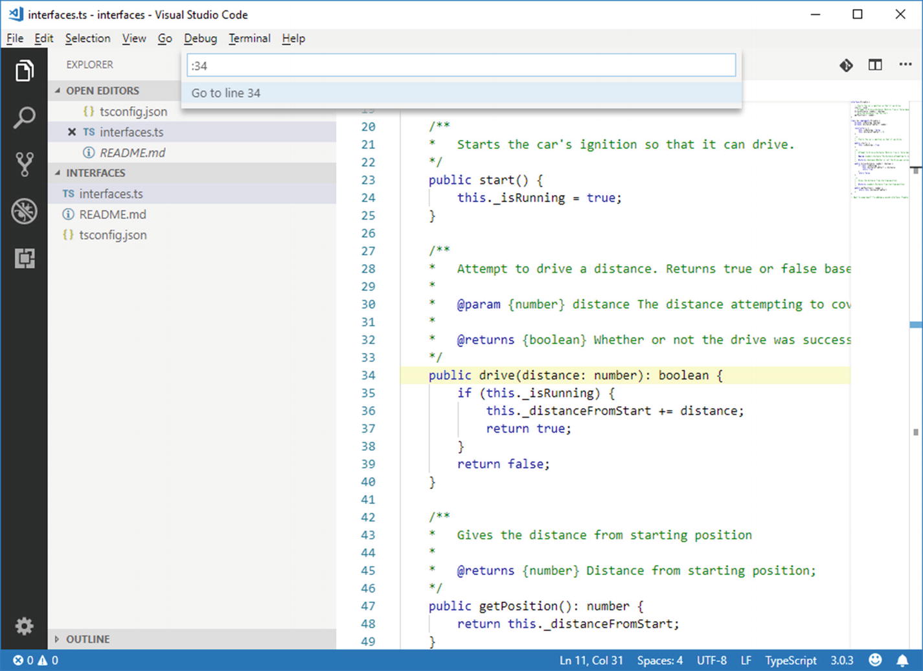Open the Extensions view icon
Image resolution: width=923 pixels, height=671 pixels.
point(24,258)
